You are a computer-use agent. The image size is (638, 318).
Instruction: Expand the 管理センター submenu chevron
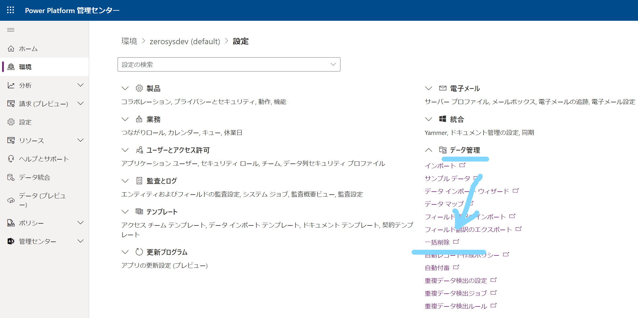(x=80, y=241)
